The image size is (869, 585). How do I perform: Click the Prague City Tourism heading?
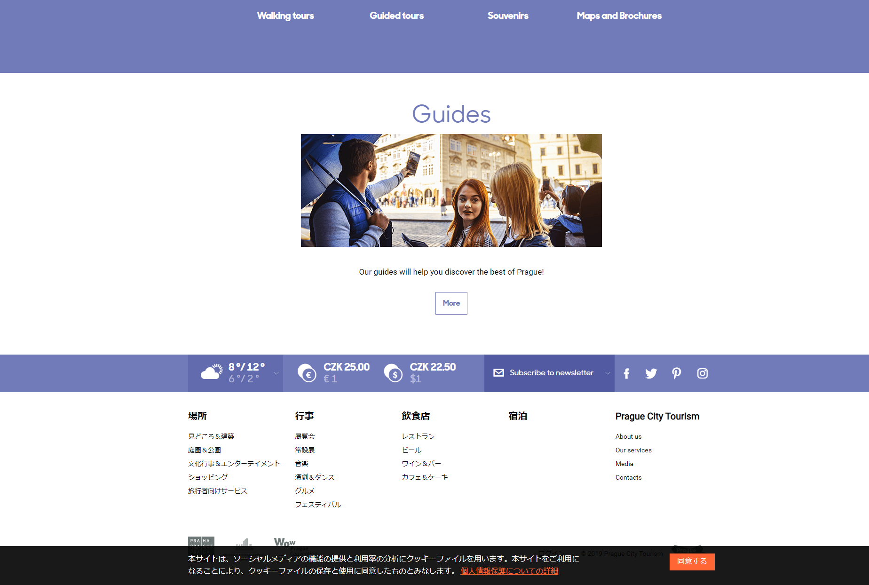[657, 416]
